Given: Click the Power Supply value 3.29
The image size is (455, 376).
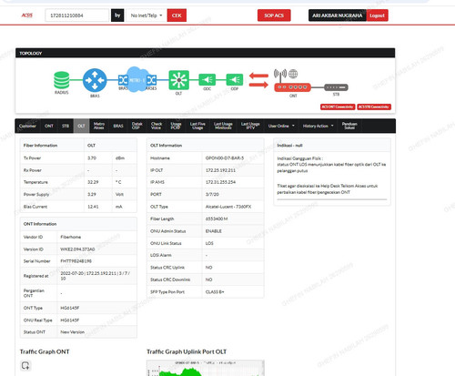Looking at the screenshot, I should click(92, 194).
